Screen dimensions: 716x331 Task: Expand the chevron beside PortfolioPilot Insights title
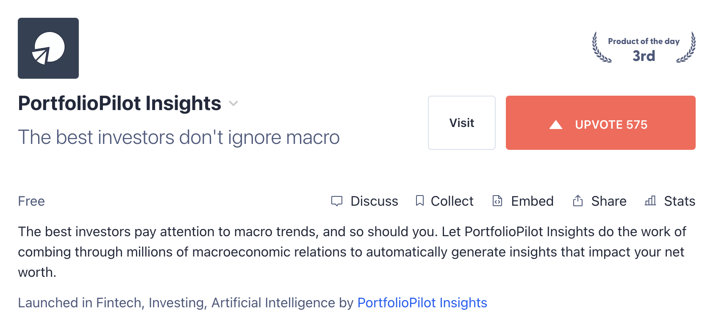[233, 104]
